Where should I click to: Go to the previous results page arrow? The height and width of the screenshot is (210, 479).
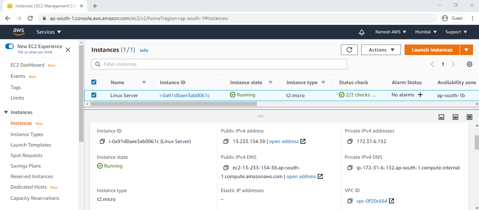pos(432,64)
